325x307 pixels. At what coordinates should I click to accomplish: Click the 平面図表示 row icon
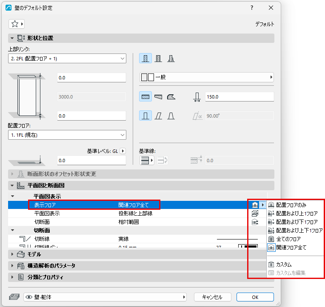pos(255,214)
